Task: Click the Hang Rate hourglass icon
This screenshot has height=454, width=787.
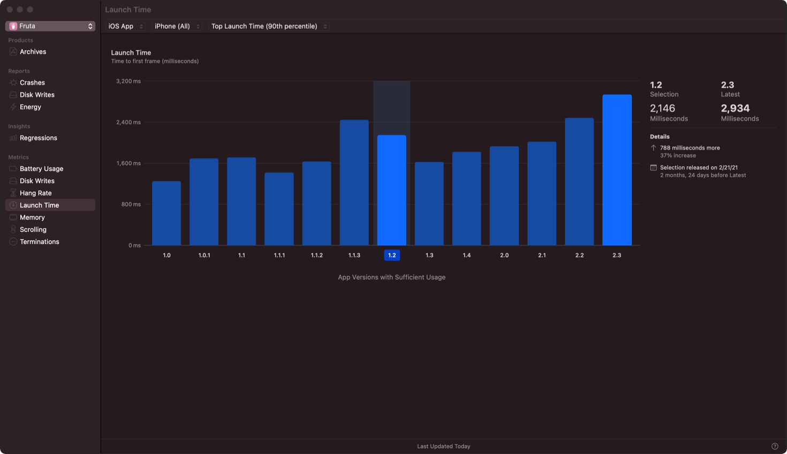Action: [x=13, y=193]
